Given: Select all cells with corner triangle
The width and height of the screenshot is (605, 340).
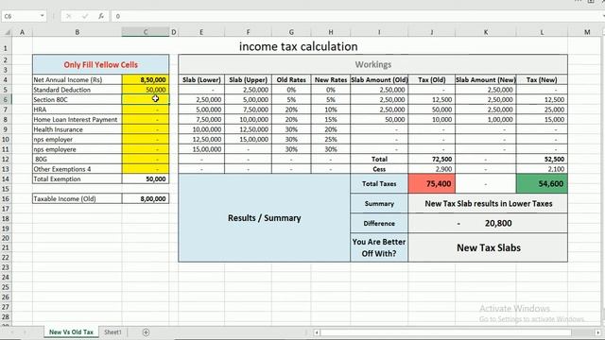Looking at the screenshot, I should [x=8, y=32].
